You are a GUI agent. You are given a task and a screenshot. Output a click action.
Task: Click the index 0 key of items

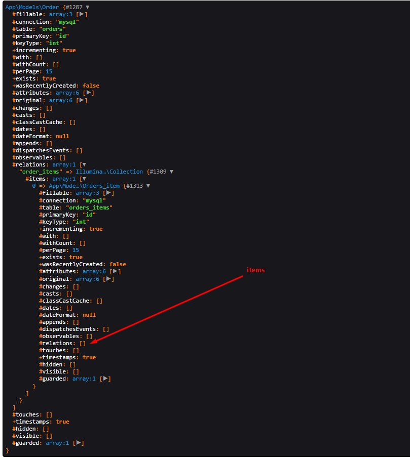(x=34, y=186)
